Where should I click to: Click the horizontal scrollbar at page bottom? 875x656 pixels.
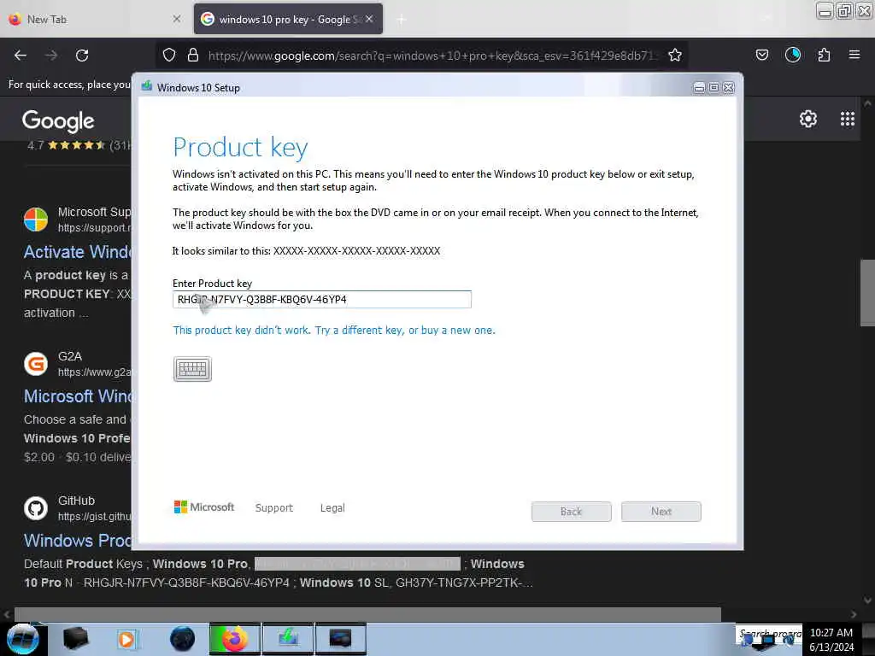click(x=367, y=614)
